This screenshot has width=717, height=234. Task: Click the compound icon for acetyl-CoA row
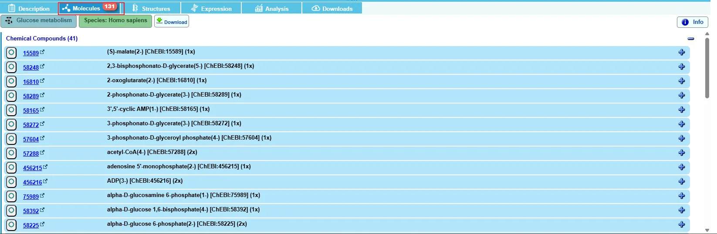(x=11, y=153)
